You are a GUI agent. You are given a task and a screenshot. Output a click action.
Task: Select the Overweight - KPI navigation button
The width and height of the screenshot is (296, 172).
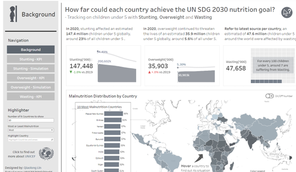pyautogui.click(x=31, y=78)
